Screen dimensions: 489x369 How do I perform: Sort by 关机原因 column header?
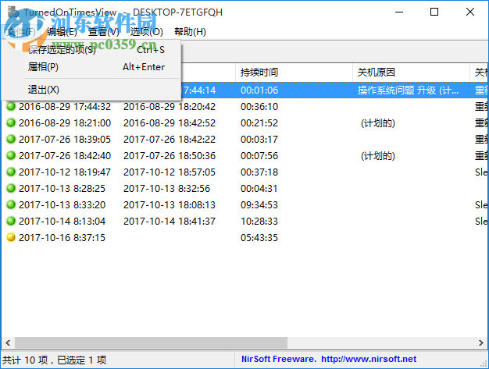click(411, 73)
